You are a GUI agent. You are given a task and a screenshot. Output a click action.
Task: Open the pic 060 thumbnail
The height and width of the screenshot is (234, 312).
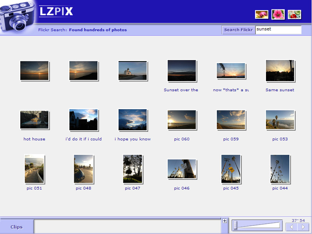[182, 120]
